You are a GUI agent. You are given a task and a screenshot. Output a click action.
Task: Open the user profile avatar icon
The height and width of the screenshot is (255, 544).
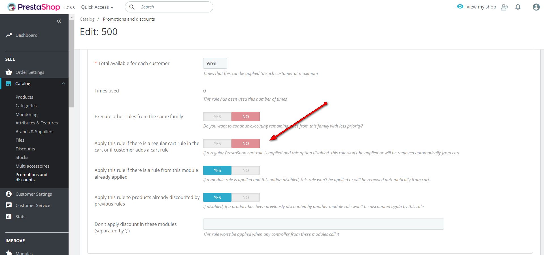coord(536,7)
